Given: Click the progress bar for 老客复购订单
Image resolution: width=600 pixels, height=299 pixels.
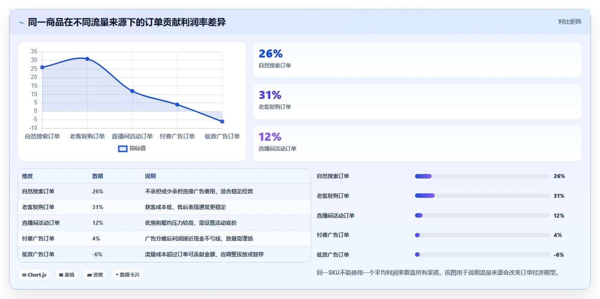Looking at the screenshot, I should click(482, 196).
